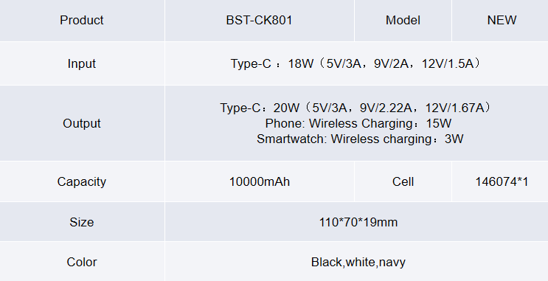Image resolution: width=548 pixels, height=281 pixels.
Task: Select the Black,white,navy color value
Action: [x=358, y=262]
